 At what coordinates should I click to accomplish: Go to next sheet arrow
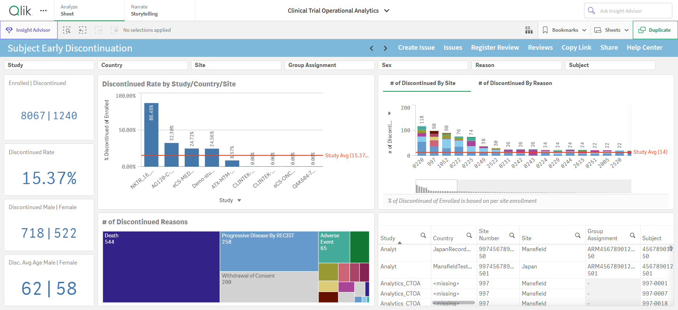(x=385, y=48)
